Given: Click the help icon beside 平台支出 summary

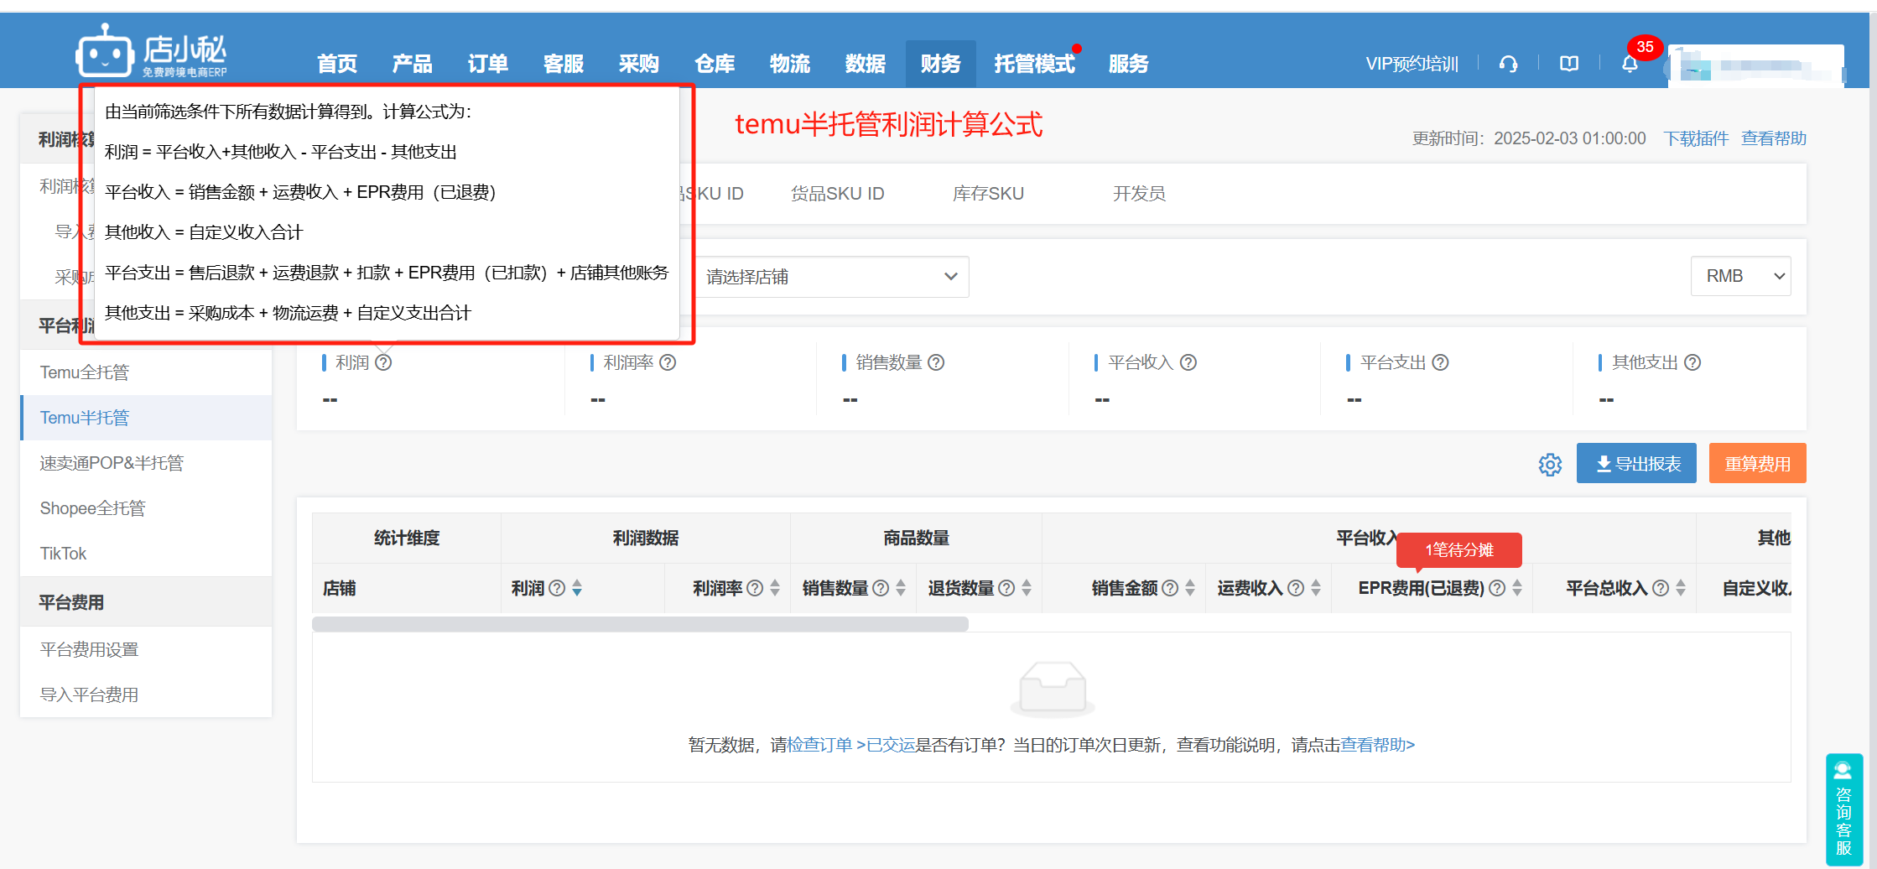Looking at the screenshot, I should tap(1440, 362).
